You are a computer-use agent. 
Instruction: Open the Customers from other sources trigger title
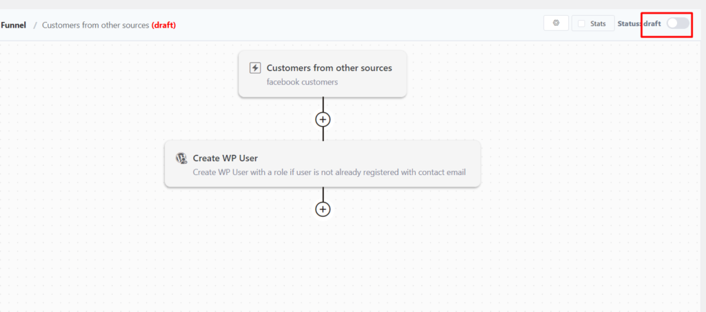point(329,68)
